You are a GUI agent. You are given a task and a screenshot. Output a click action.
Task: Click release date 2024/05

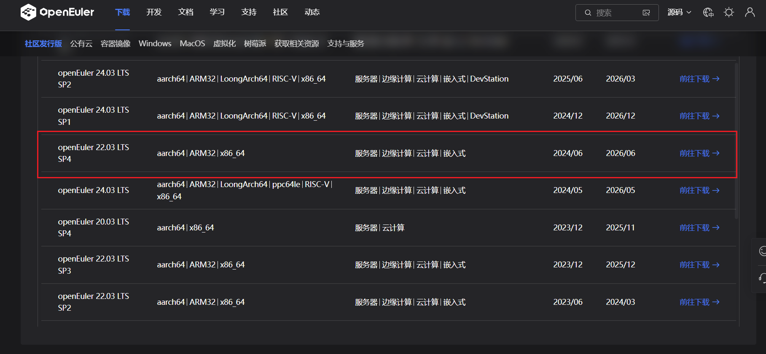[568, 190]
